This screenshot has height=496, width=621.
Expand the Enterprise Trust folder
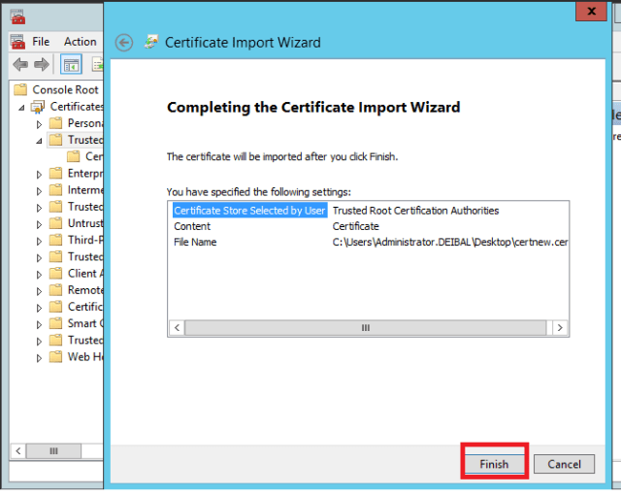(x=40, y=174)
